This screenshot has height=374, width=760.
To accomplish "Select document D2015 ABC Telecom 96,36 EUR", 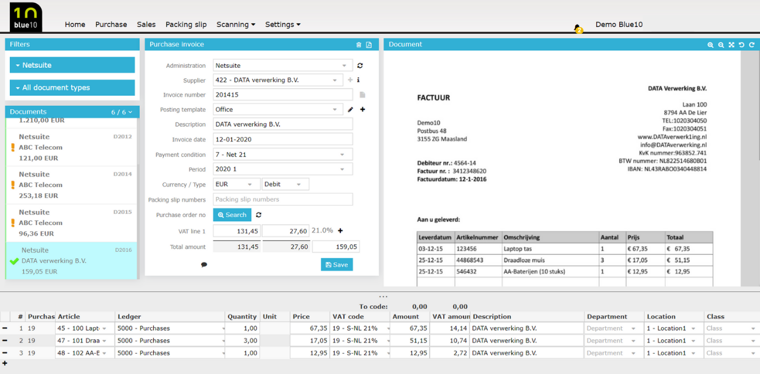I will click(x=71, y=223).
